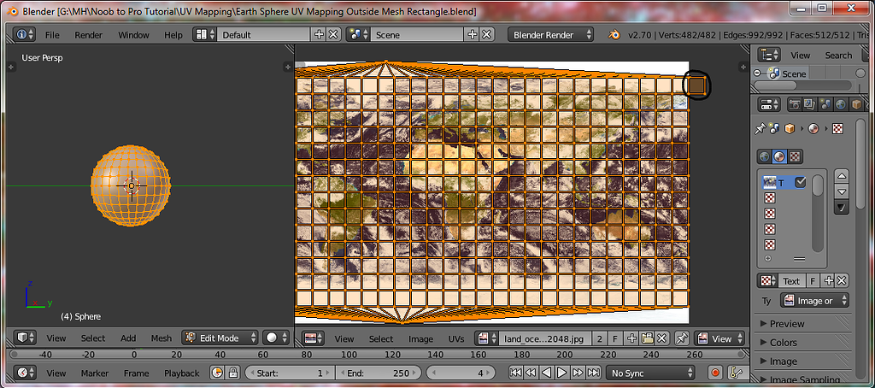Open the UV/Image editor type selector
The image size is (875, 388).
pos(313,338)
